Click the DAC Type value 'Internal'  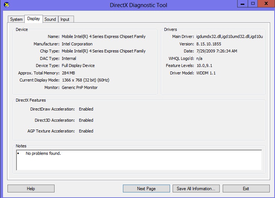click(x=69, y=58)
